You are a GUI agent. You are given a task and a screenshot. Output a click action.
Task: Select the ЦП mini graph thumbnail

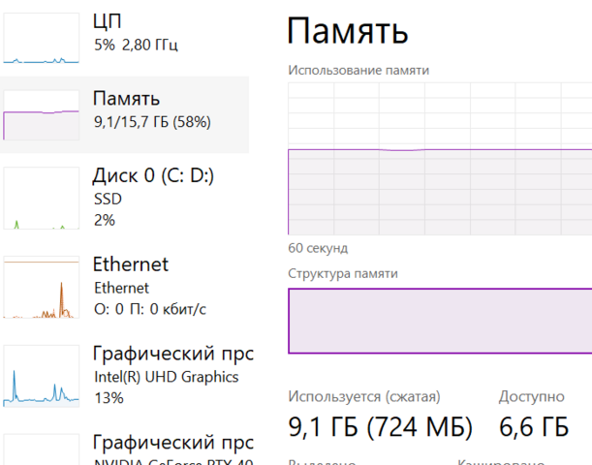[x=42, y=39]
